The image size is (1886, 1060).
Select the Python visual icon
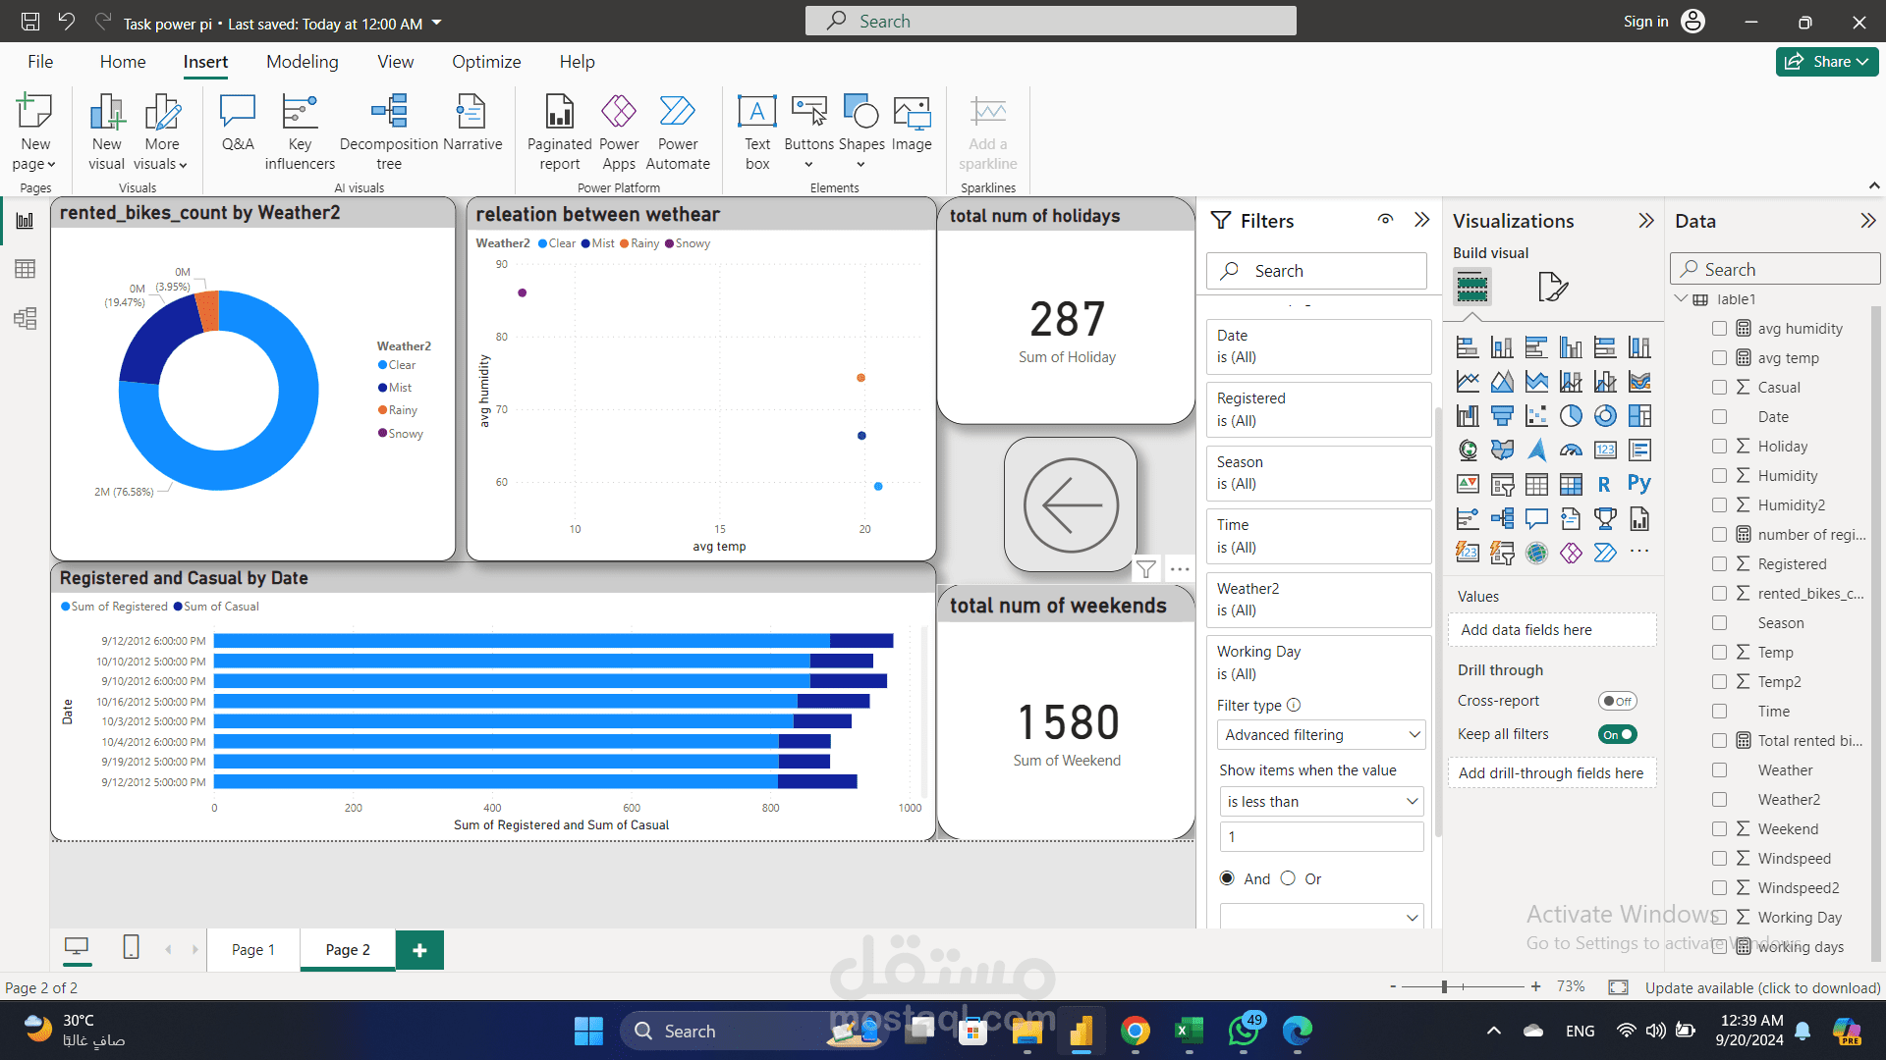1638,484
